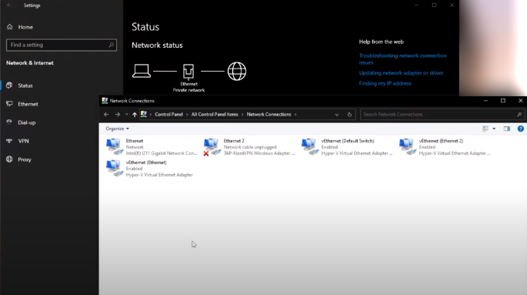Select vEthernet (Ethernet) adapter icon
The image size is (527, 295).
(115, 169)
